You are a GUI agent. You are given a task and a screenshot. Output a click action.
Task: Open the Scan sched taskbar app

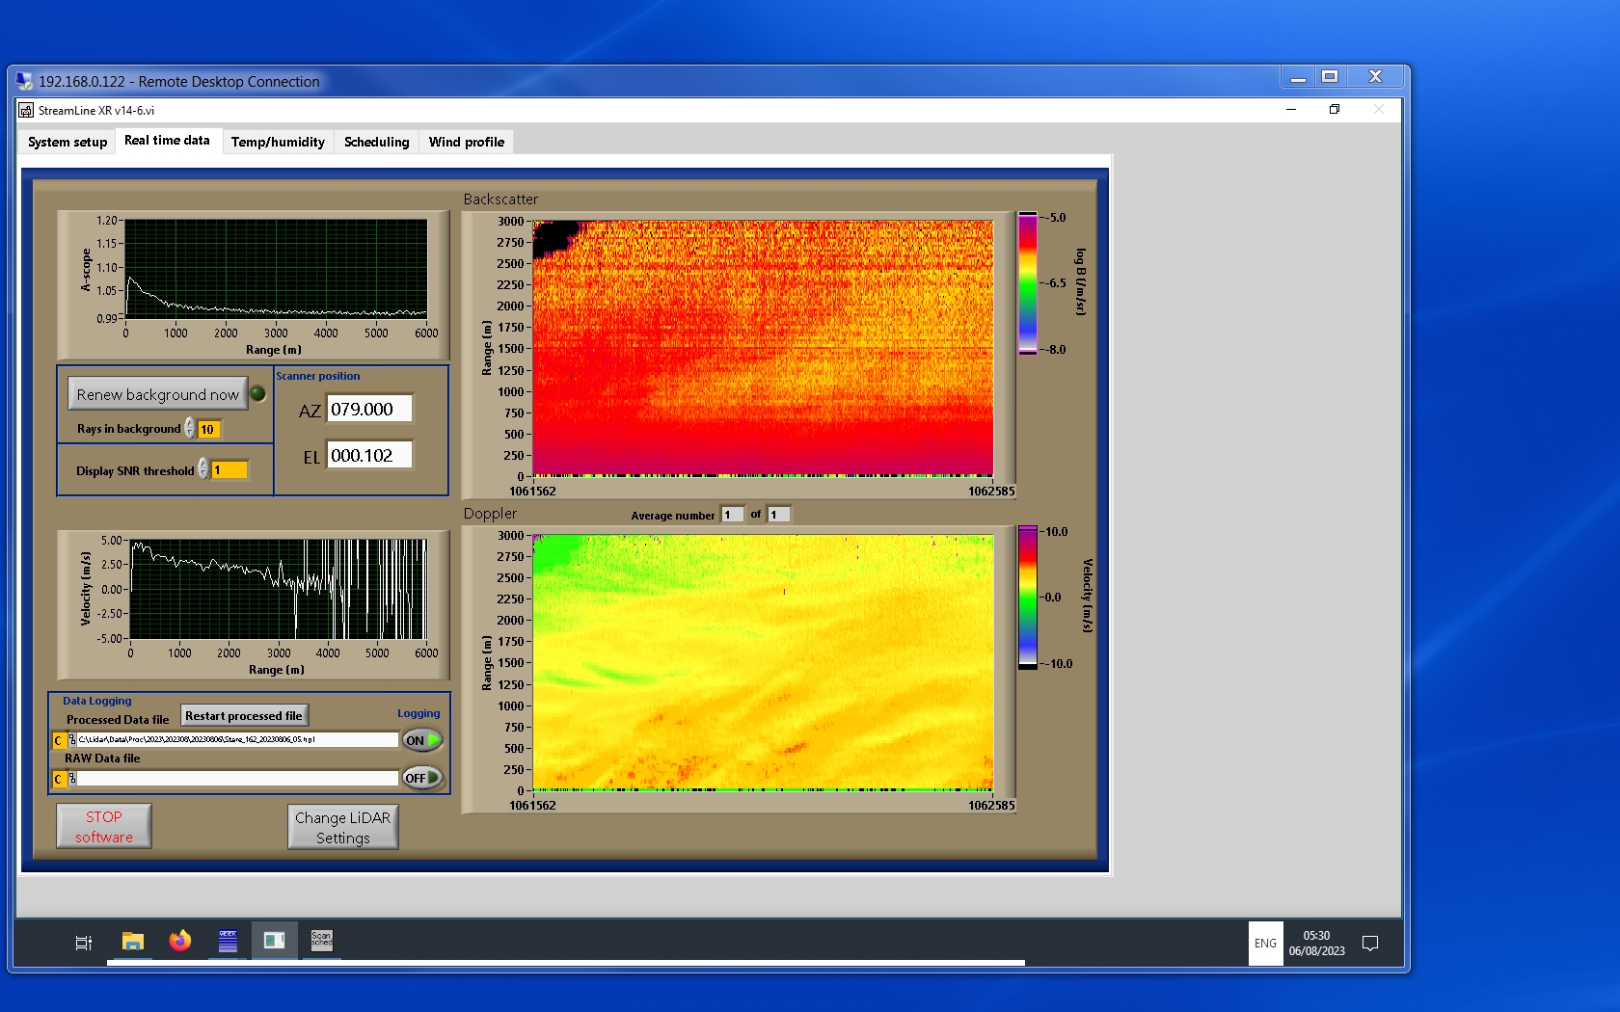click(321, 941)
